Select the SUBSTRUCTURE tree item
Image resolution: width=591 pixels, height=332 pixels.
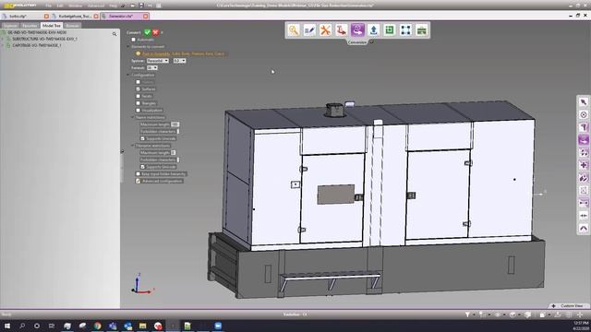44,39
